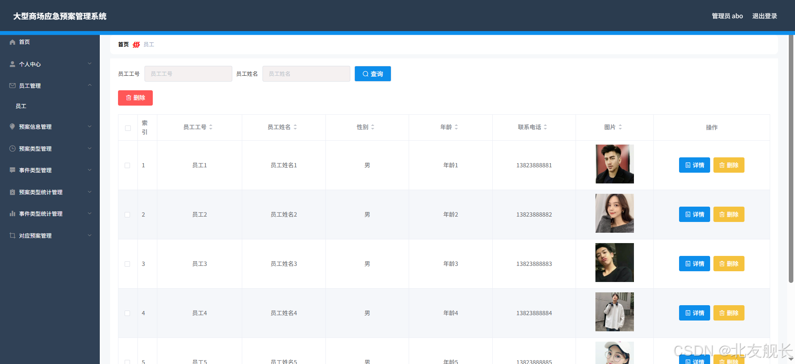Open the 对应预案管理 menu label
The image size is (795, 364).
coord(35,236)
